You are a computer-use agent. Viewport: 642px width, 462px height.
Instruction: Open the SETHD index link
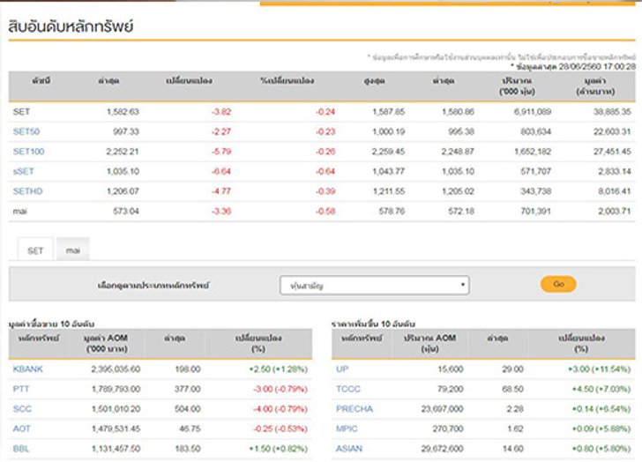[28, 191]
